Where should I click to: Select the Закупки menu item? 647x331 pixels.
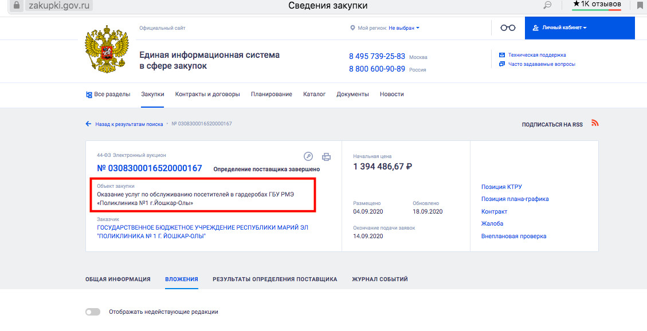point(152,94)
